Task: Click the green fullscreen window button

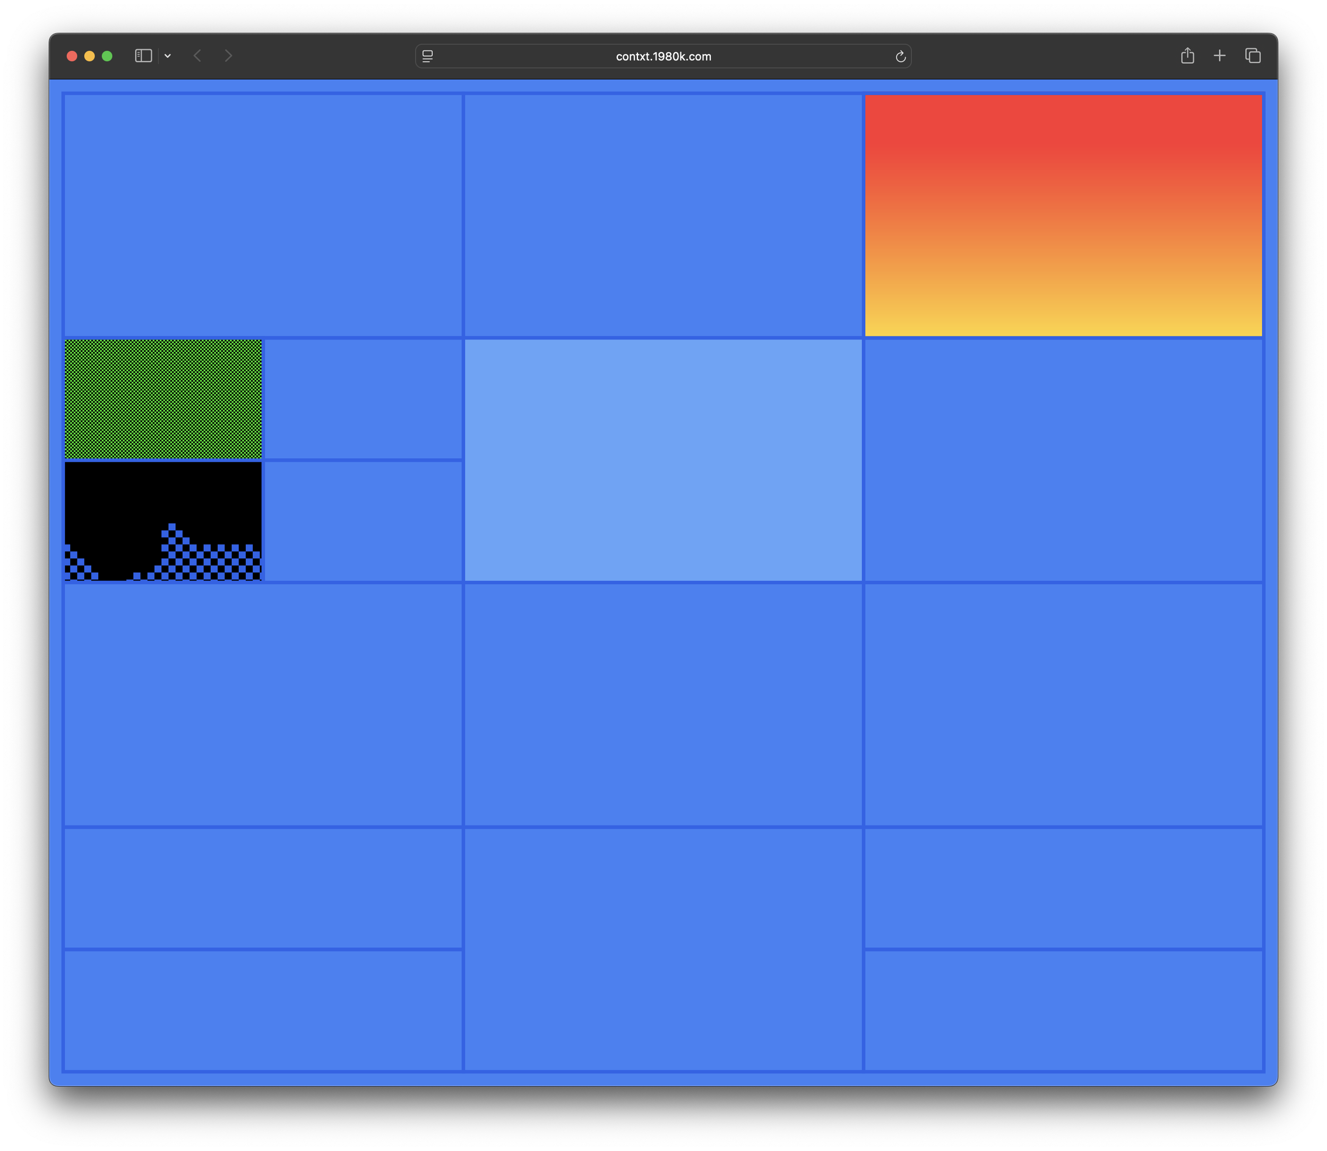Action: click(x=107, y=56)
